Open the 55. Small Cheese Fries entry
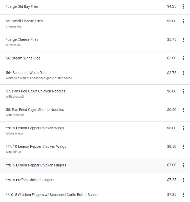 [24, 21]
